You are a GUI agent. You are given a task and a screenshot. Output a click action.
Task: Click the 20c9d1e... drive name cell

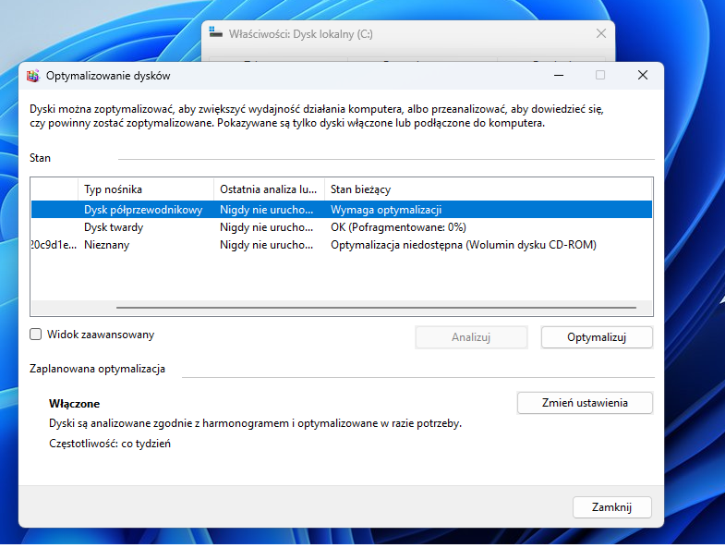click(54, 245)
